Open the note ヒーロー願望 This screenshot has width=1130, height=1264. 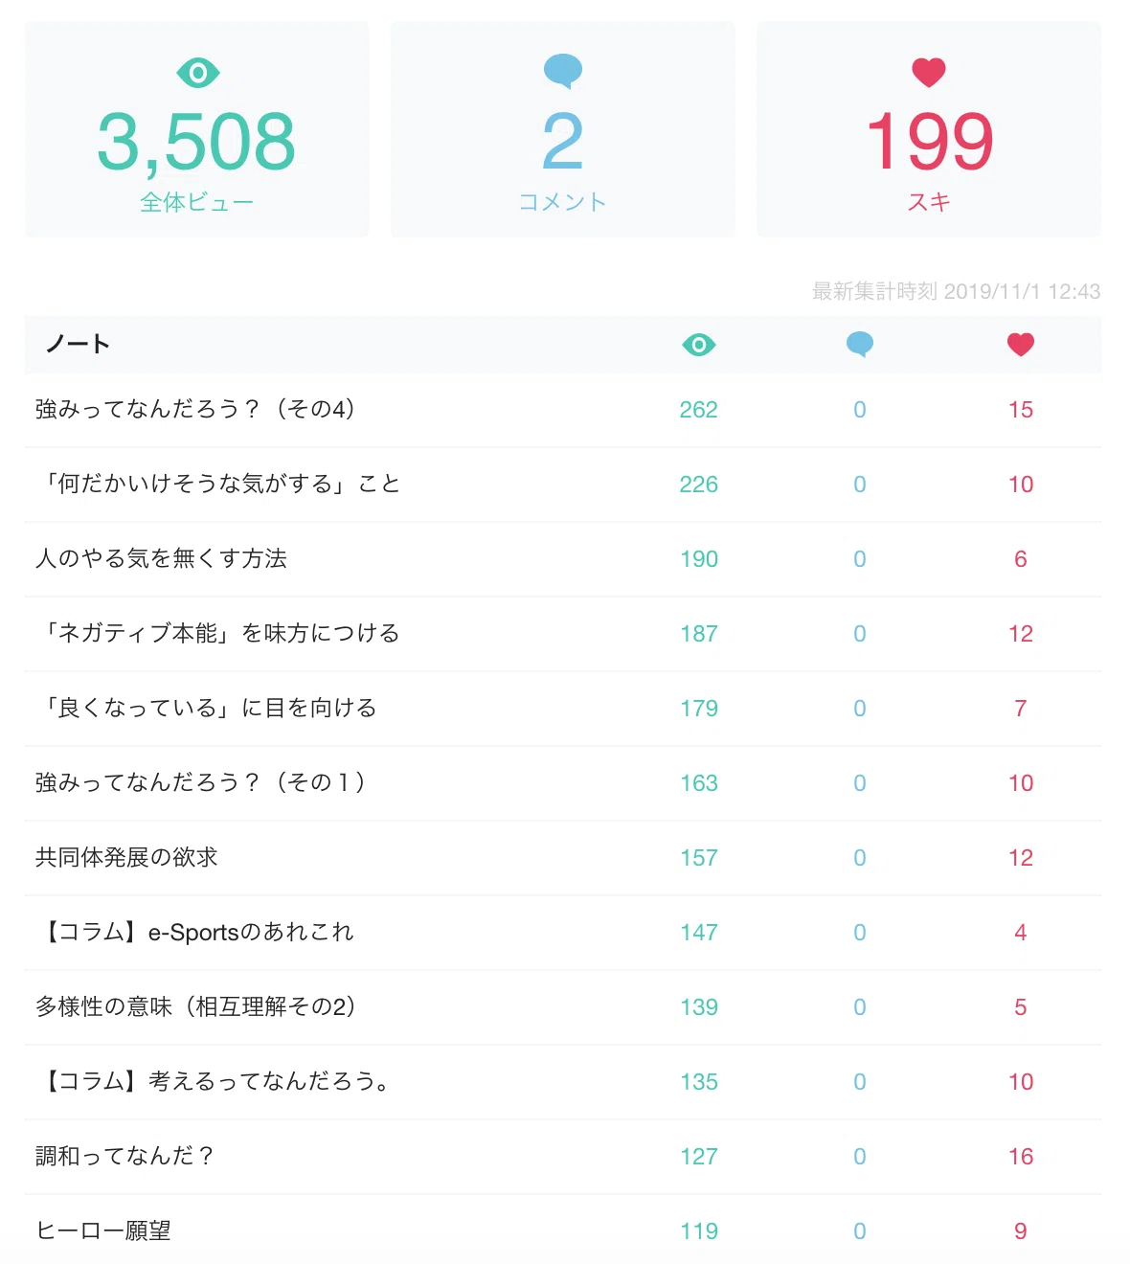[x=103, y=1230]
